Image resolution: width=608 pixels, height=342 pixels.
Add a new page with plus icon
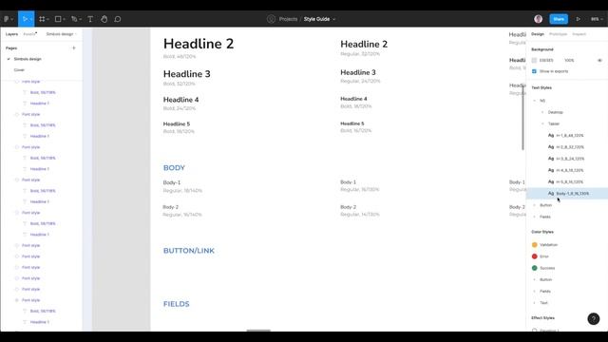(74, 48)
